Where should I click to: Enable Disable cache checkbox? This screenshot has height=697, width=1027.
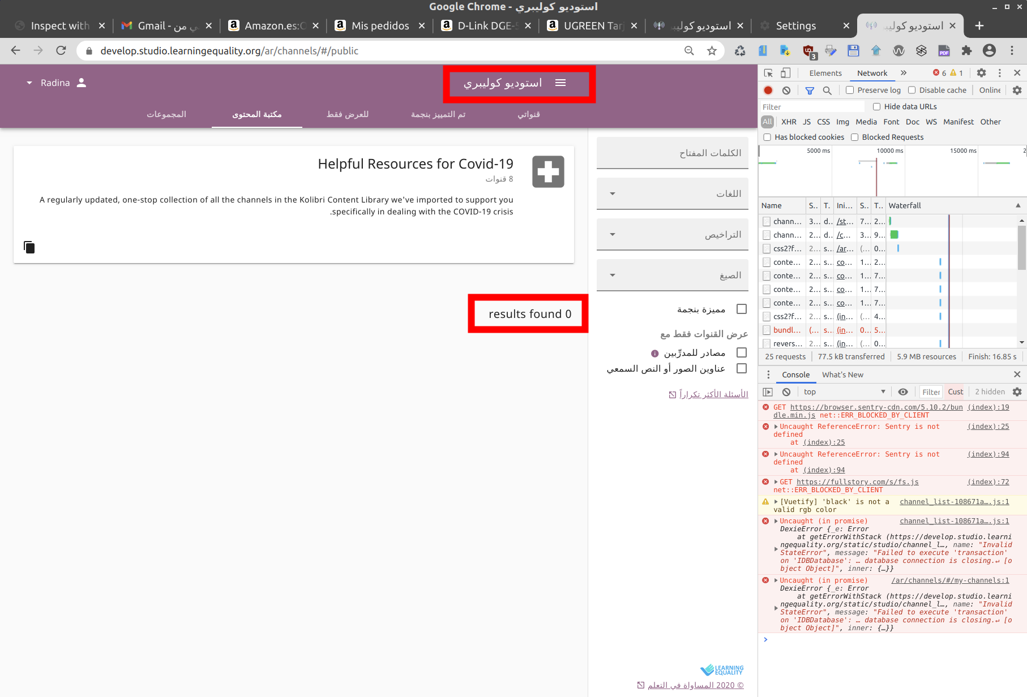pyautogui.click(x=912, y=90)
